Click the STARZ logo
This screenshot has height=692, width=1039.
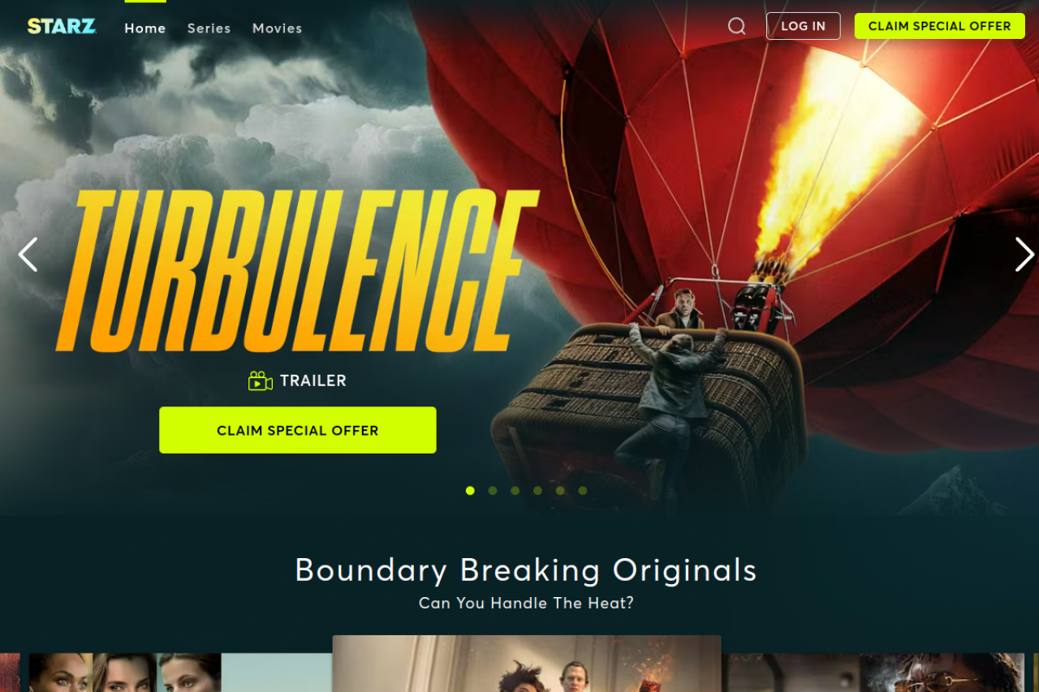click(x=62, y=26)
